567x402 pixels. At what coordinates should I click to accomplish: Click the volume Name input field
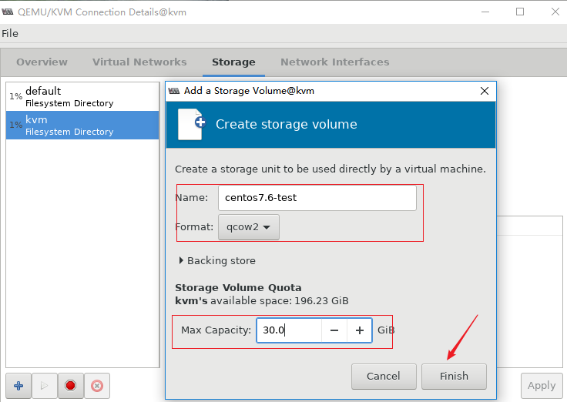pyautogui.click(x=317, y=198)
